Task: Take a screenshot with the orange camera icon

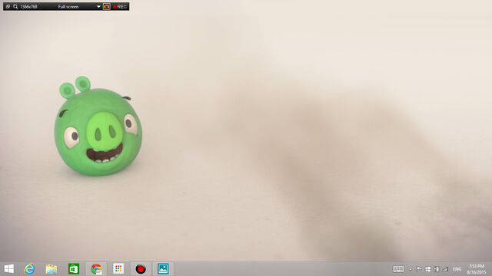Action: pyautogui.click(x=107, y=7)
